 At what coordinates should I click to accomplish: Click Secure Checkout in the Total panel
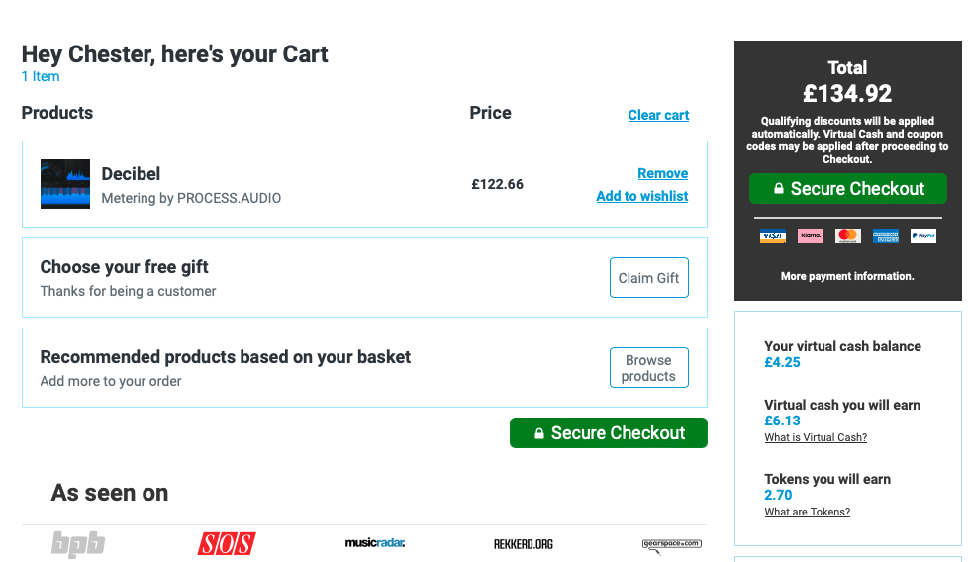[847, 189]
